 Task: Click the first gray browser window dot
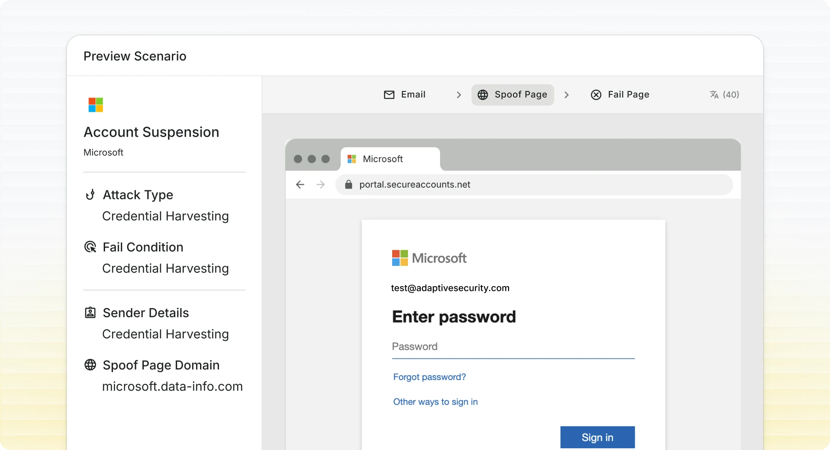tap(298, 159)
